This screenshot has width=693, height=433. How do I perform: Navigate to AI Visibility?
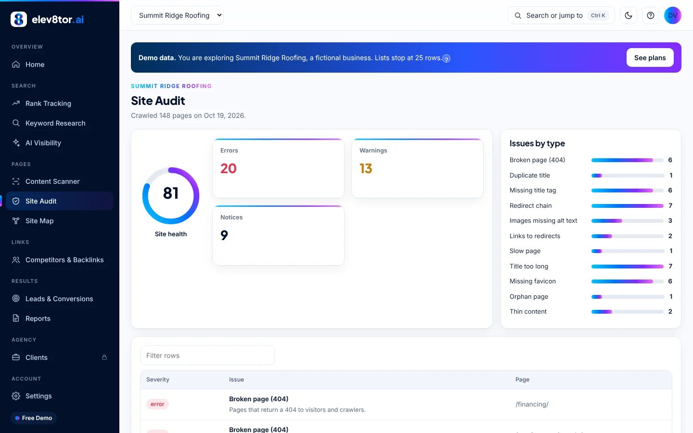pos(60,143)
